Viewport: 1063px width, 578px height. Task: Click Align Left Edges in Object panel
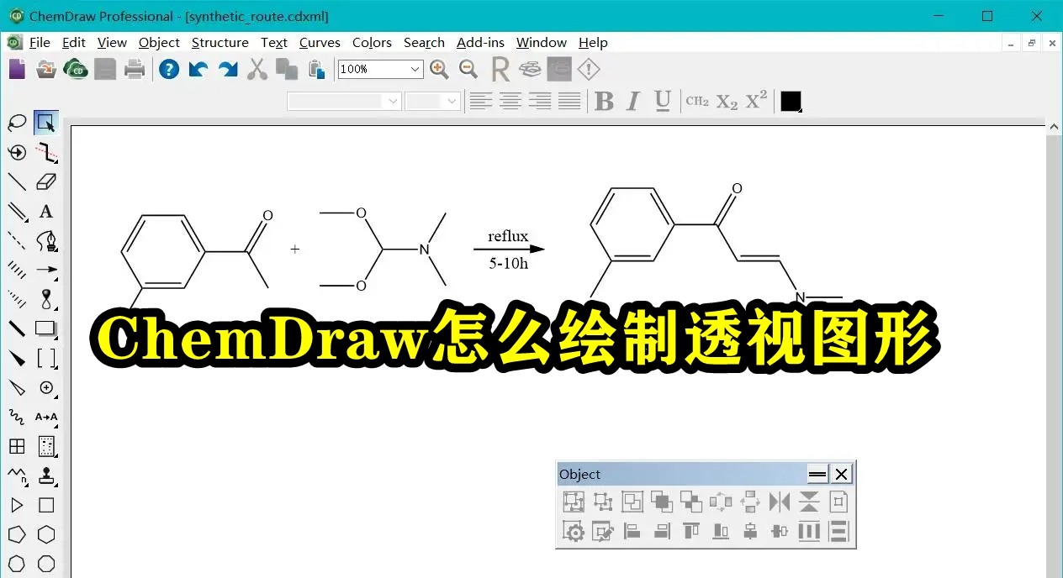632,531
